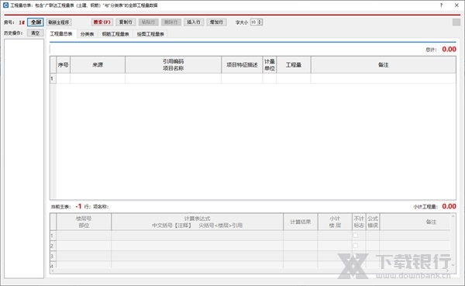Click the greyed 删除行 delete row button

pyautogui.click(x=171, y=22)
